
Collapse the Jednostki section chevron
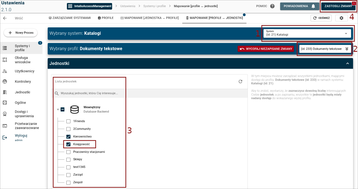point(348,64)
